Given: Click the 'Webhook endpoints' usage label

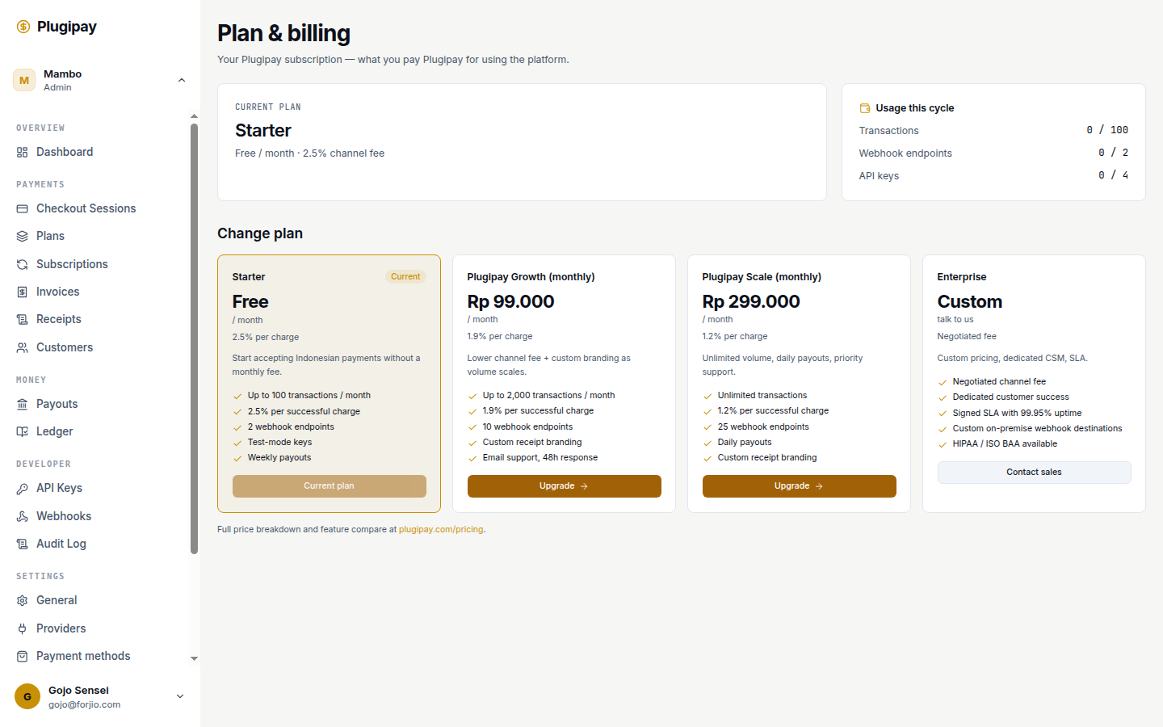Looking at the screenshot, I should click(905, 153).
